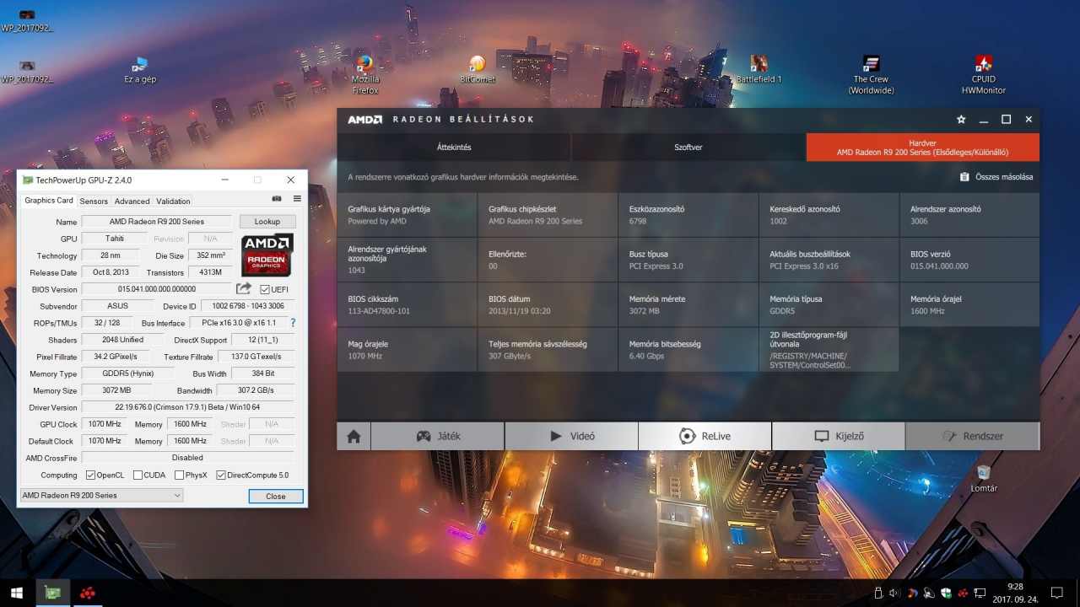Select the Ez a gép desktop icon

[x=140, y=70]
